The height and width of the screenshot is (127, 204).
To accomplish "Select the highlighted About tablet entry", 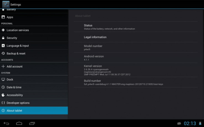I will pos(34,110).
